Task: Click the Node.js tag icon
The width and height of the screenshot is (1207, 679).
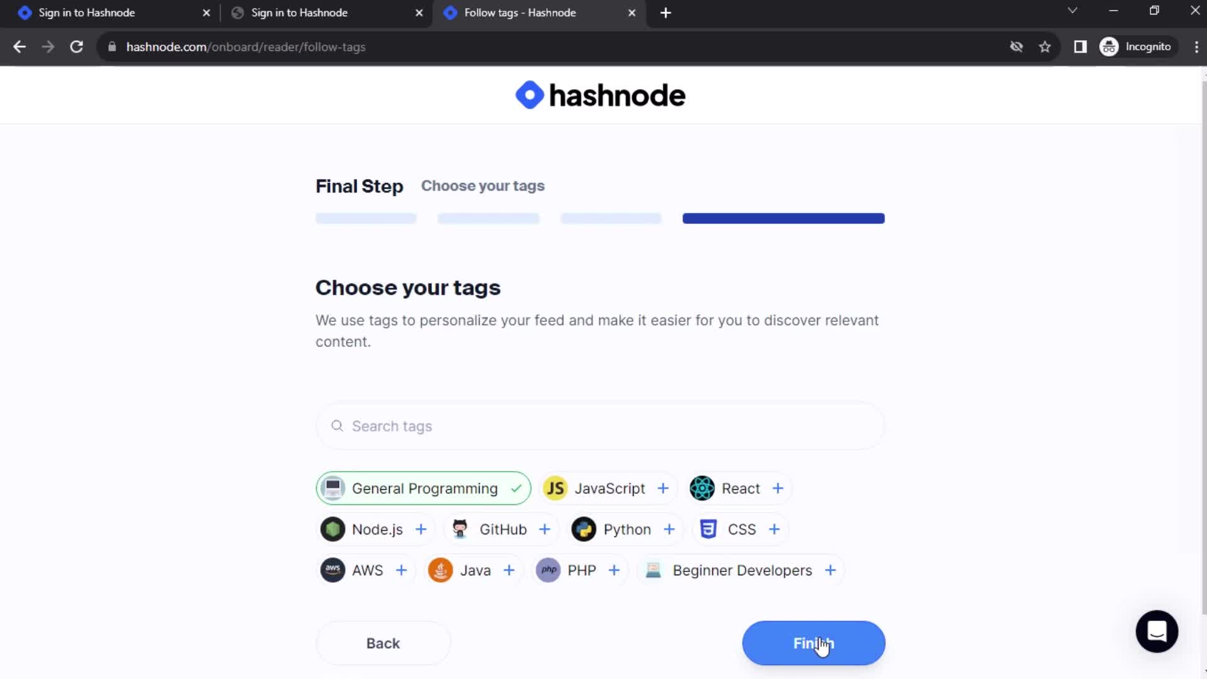Action: pyautogui.click(x=333, y=529)
